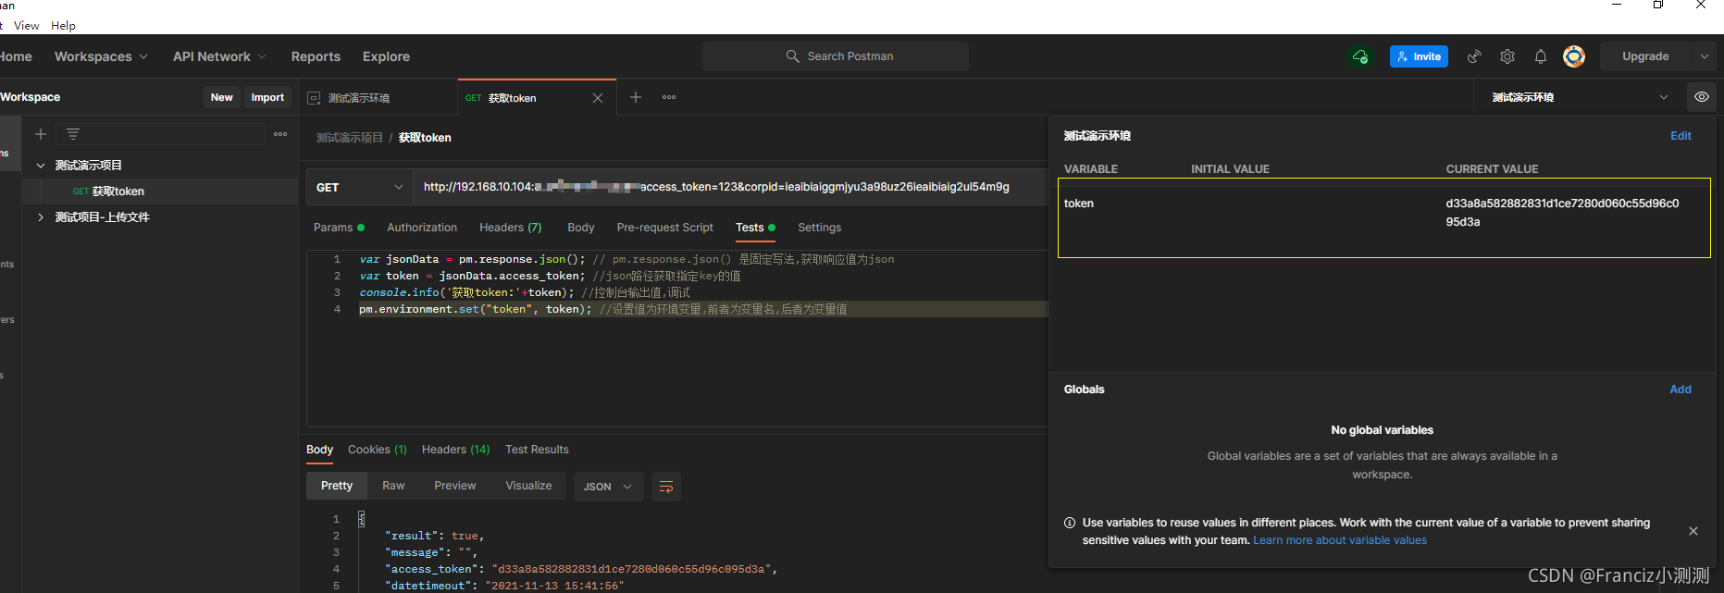Open sidebar three-dot options menu
The image size is (1724, 593).
coord(280,134)
